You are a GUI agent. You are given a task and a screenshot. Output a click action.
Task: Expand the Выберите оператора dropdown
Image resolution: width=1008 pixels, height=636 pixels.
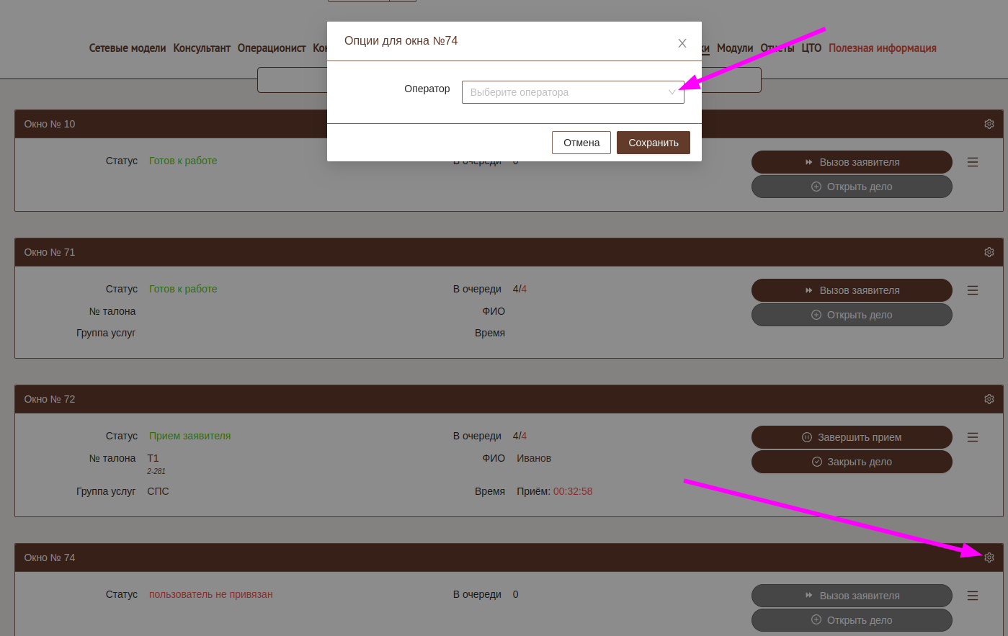pyautogui.click(x=573, y=92)
